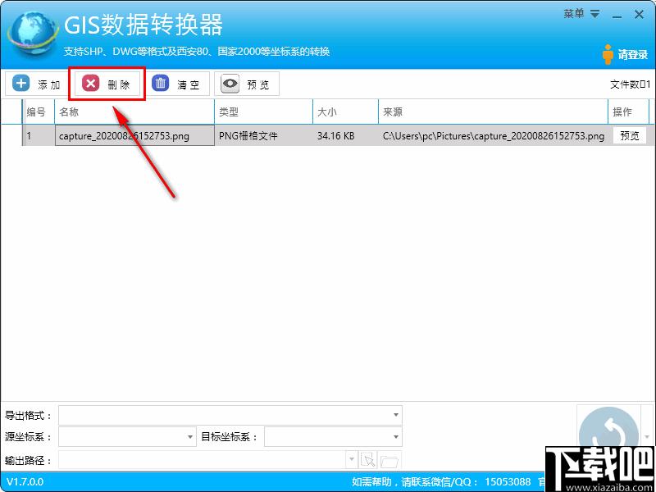This screenshot has width=656, height=492.
Task: Click the 预览 eye button in toolbar
Action: [x=247, y=84]
